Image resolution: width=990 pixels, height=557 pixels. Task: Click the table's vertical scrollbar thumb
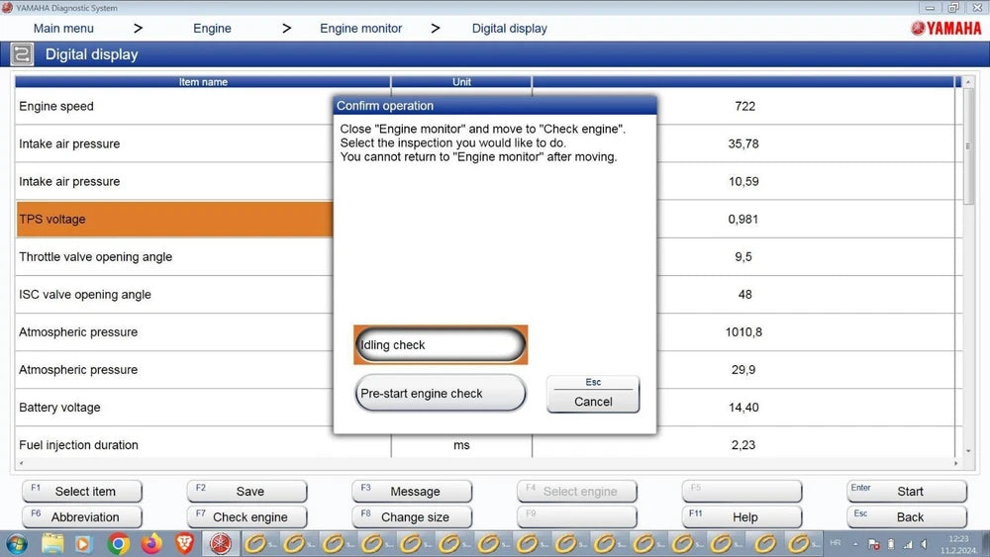[968, 146]
